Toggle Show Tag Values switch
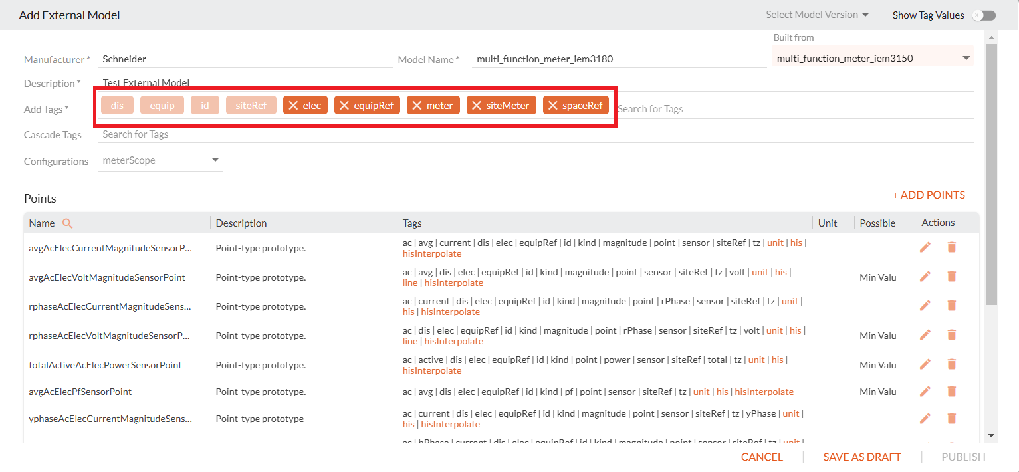 click(x=984, y=15)
